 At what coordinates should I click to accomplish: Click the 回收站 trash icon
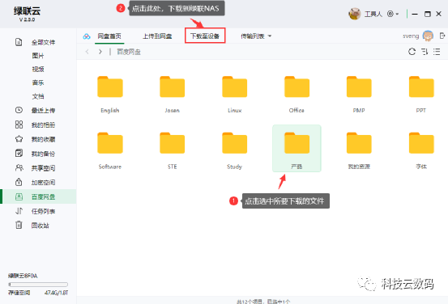point(19,225)
